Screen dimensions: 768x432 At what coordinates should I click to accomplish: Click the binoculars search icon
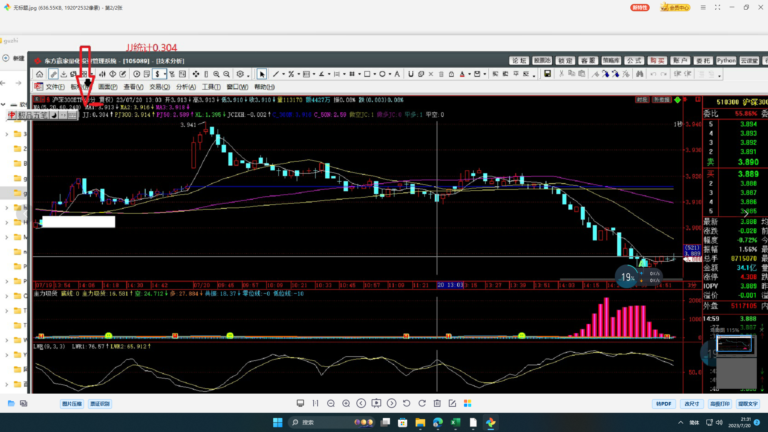click(640, 74)
